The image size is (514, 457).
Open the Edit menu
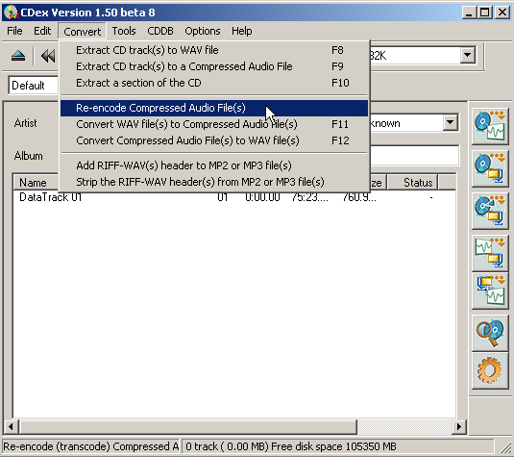(x=42, y=31)
